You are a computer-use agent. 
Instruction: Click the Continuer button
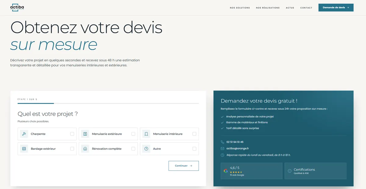tap(184, 166)
